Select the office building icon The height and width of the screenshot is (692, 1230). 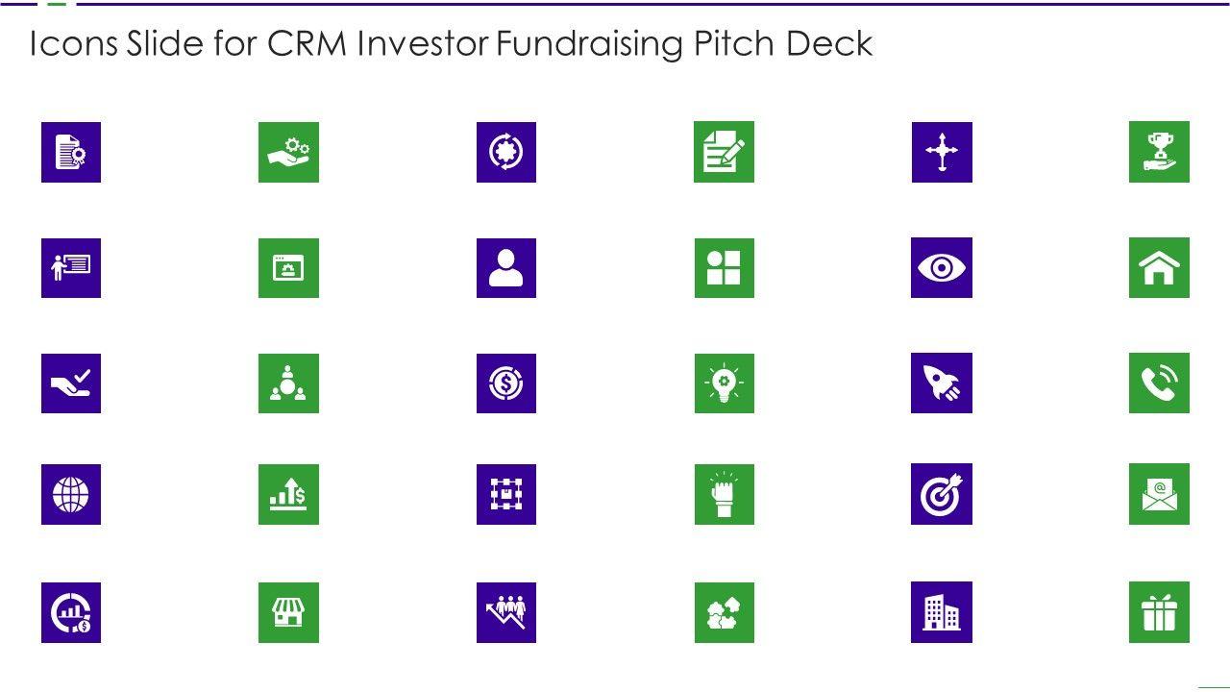click(x=942, y=612)
